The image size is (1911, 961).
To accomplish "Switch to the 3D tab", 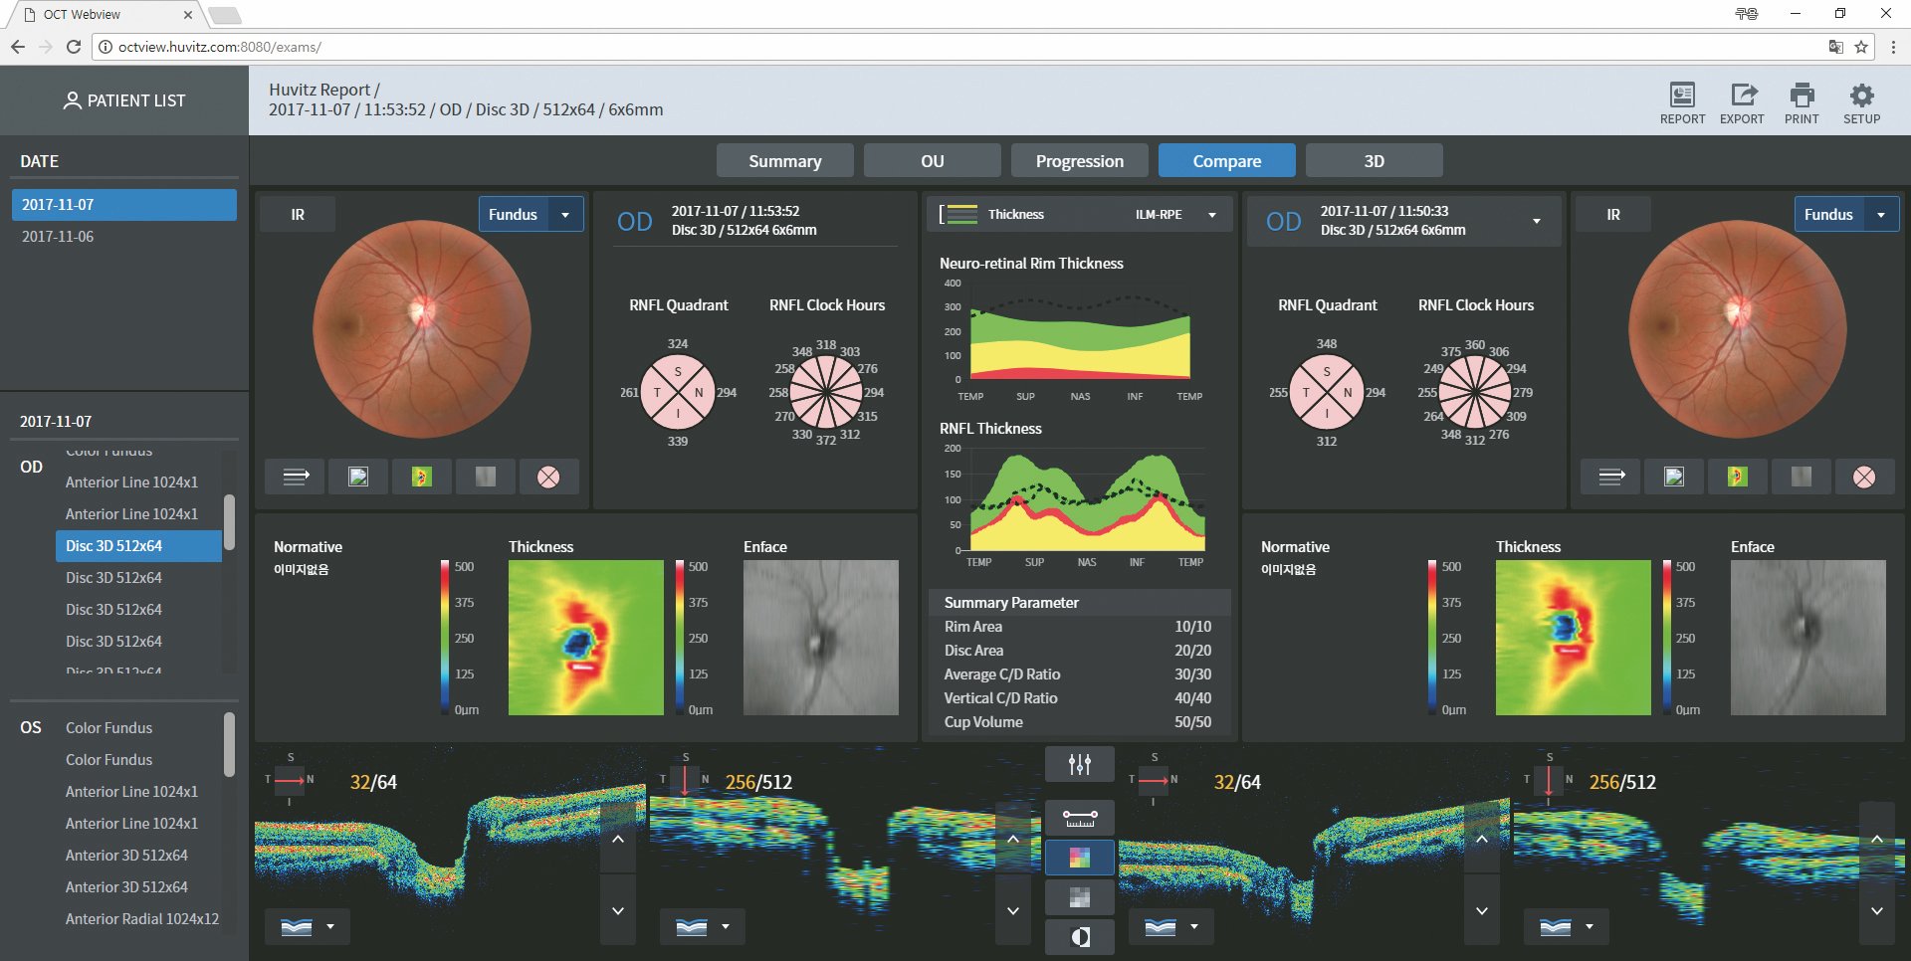I will point(1374,161).
